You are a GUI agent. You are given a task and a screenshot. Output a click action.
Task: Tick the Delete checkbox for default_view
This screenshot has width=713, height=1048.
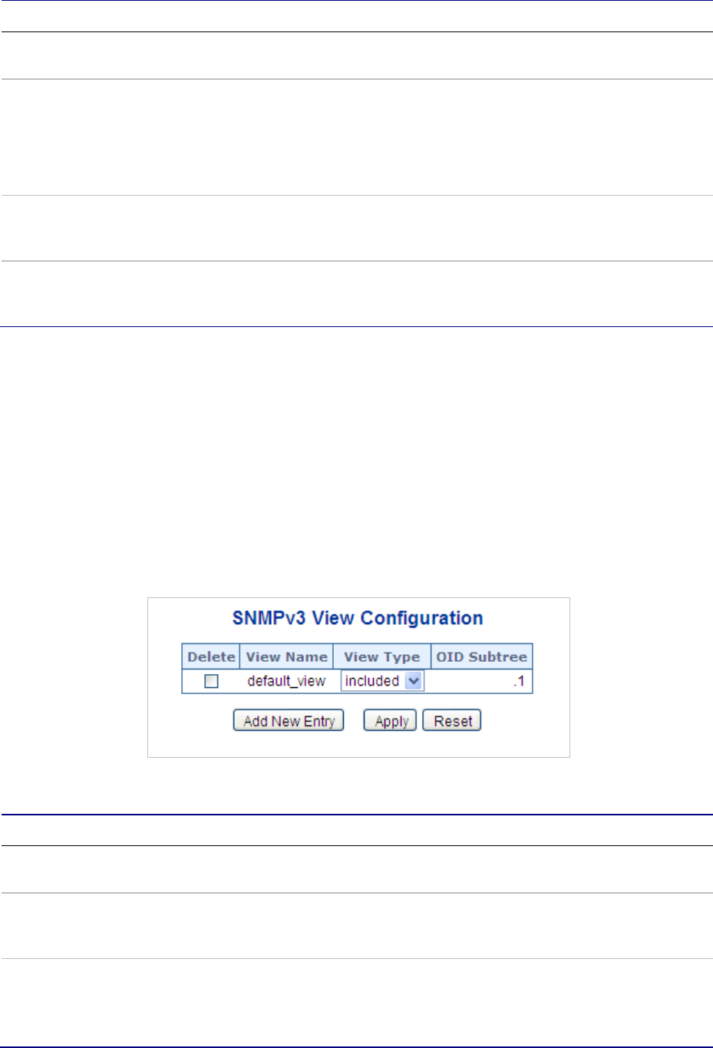click(x=211, y=681)
